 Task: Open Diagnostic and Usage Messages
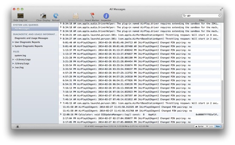(x=31, y=38)
